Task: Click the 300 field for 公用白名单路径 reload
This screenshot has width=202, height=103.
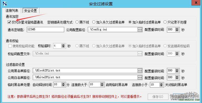Action: (x=171, y=77)
